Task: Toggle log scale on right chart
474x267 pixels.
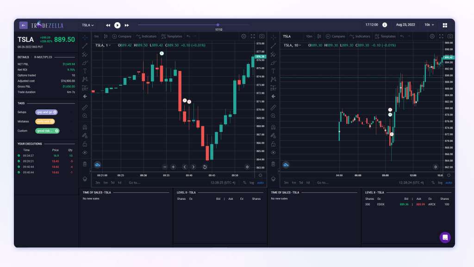Action: [440, 183]
